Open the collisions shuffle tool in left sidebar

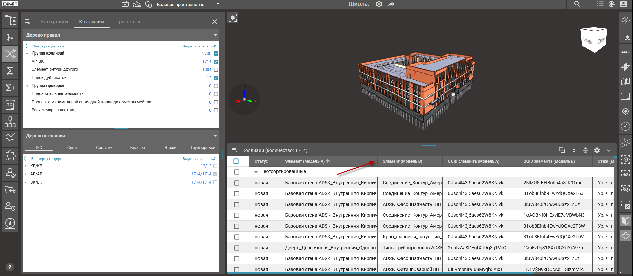10,54
